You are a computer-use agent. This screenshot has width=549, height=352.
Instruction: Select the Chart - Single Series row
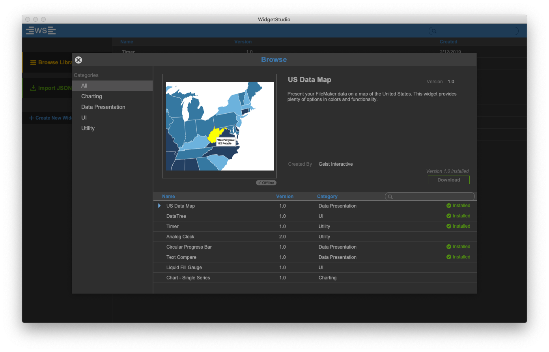315,278
